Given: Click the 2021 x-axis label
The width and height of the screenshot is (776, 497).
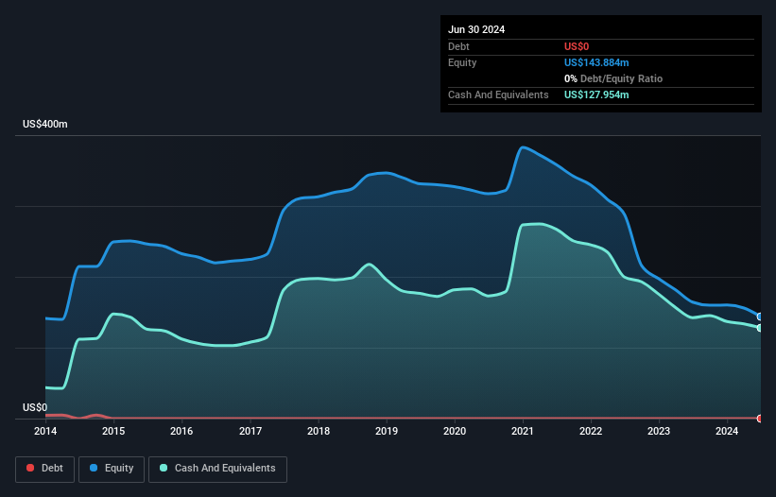Looking at the screenshot, I should [523, 431].
